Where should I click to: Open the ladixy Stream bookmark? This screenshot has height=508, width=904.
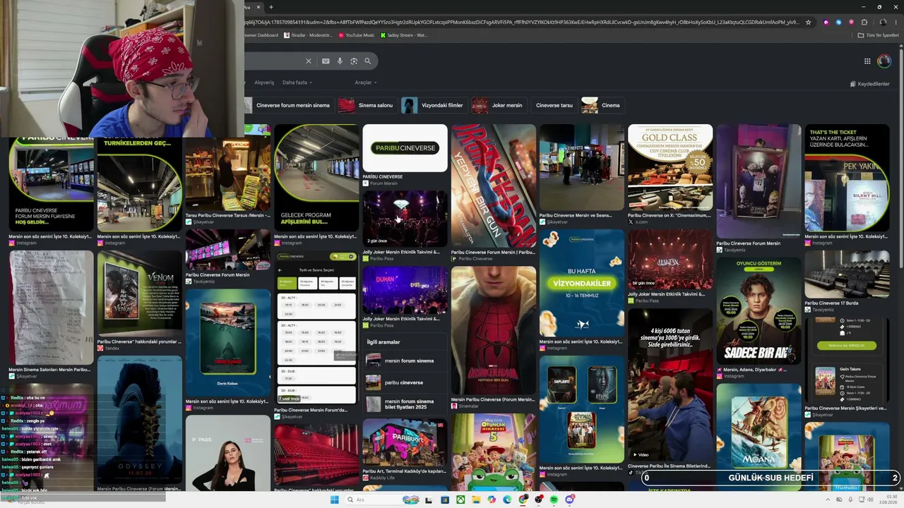pyautogui.click(x=404, y=35)
